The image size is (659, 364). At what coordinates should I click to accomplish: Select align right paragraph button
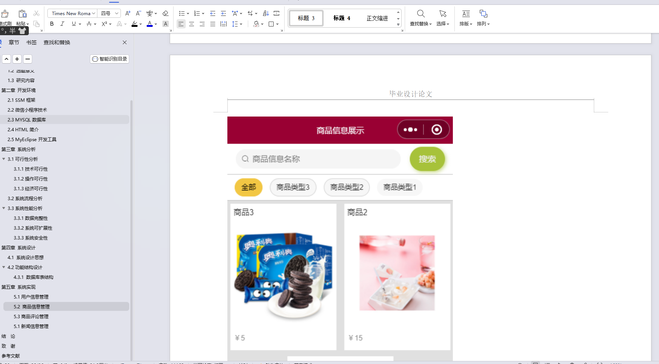pyautogui.click(x=202, y=24)
